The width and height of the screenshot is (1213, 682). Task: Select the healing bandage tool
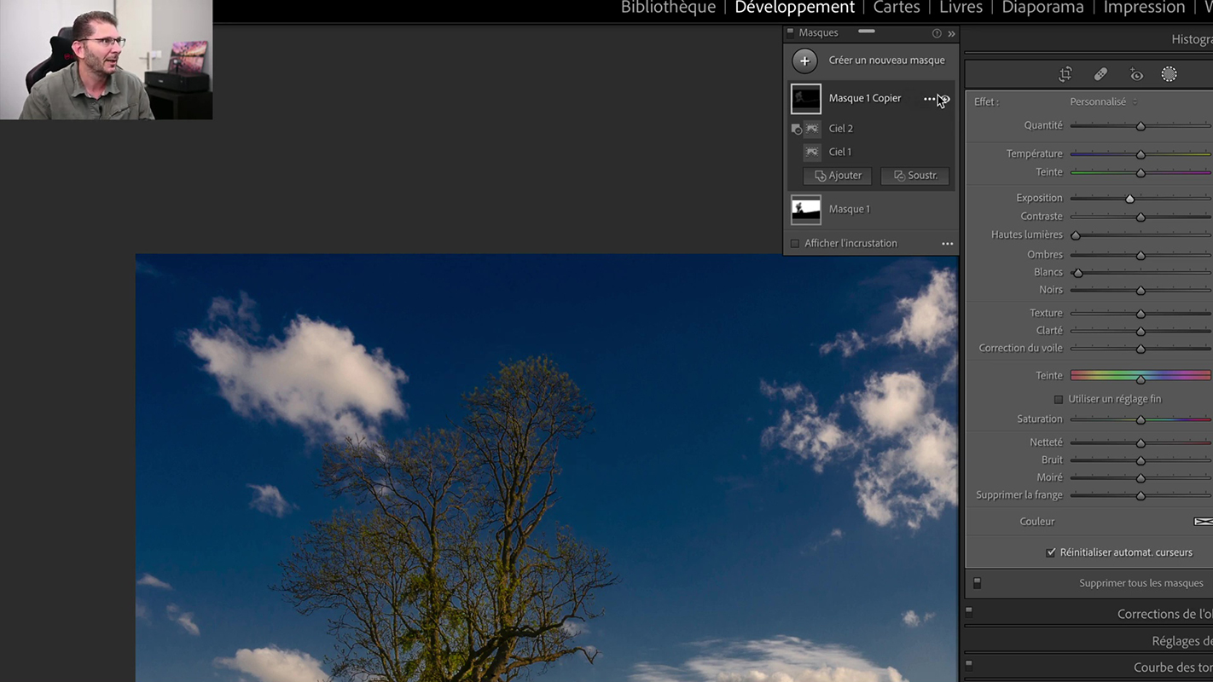1100,74
